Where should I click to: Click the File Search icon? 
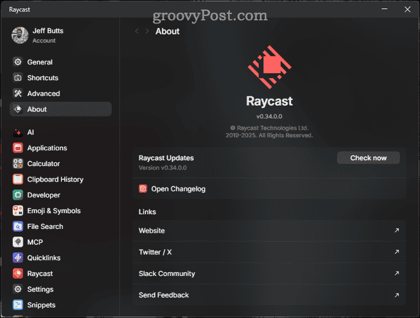(x=18, y=226)
